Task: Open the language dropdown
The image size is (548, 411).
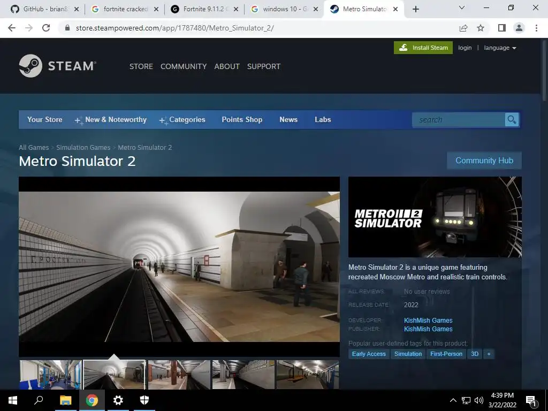Action: [500, 48]
